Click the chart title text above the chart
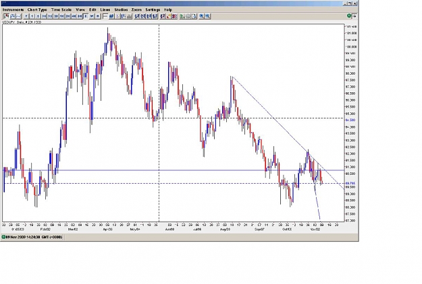This screenshot has height=284, width=422. pos(22,22)
